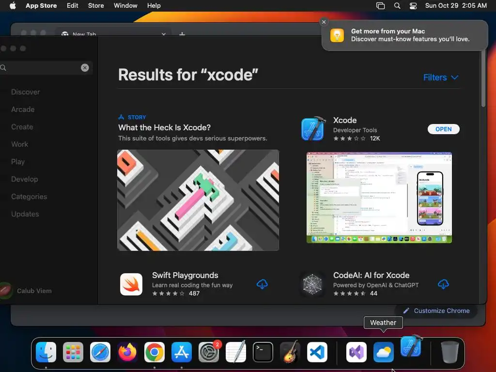Launch Visual Studio from the Dock
Viewport: 496px width, 372px height.
click(x=356, y=352)
